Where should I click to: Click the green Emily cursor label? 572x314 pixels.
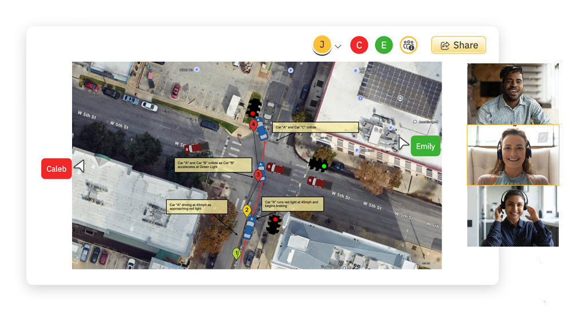point(425,146)
